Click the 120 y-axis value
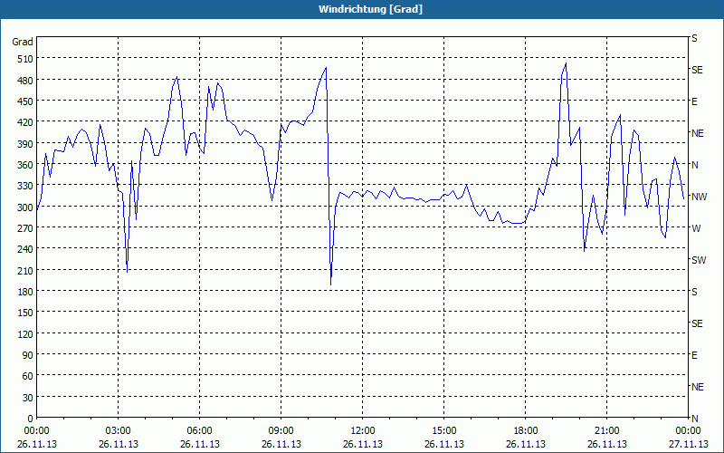Viewport: 724px width, 453px height. [x=26, y=334]
